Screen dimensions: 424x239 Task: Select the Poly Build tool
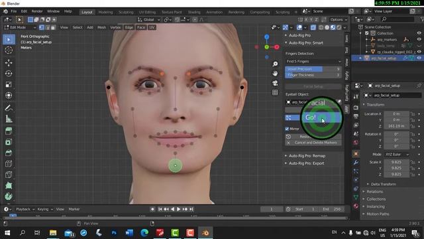[x=9, y=185]
